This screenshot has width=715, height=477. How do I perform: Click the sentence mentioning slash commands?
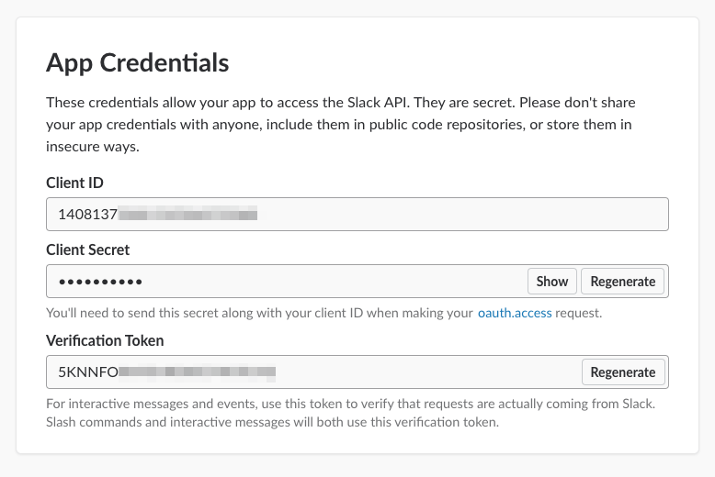pyautogui.click(x=271, y=423)
